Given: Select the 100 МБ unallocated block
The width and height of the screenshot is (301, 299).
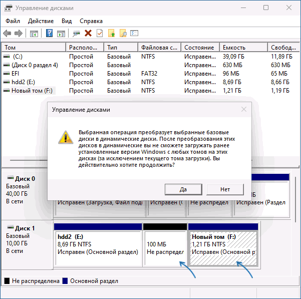Looking at the screenshot, I should (x=165, y=245).
